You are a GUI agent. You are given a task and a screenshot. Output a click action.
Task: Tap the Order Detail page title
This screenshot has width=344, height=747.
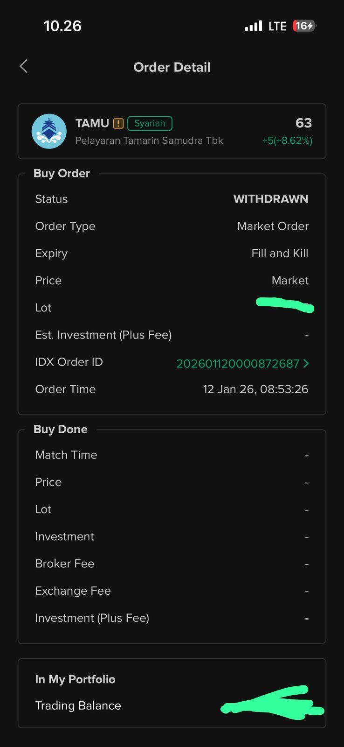point(172,67)
